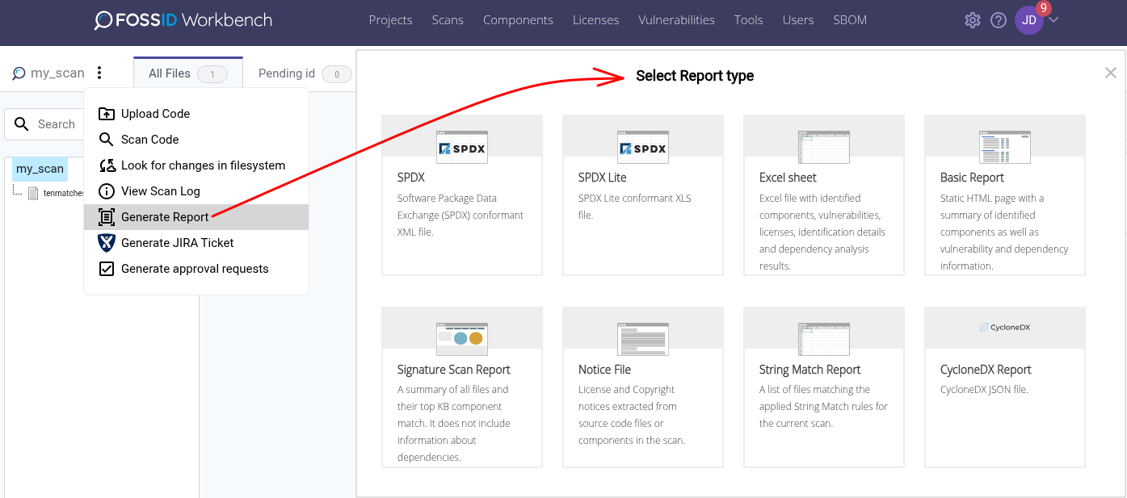Open the help question mark icon

click(999, 20)
